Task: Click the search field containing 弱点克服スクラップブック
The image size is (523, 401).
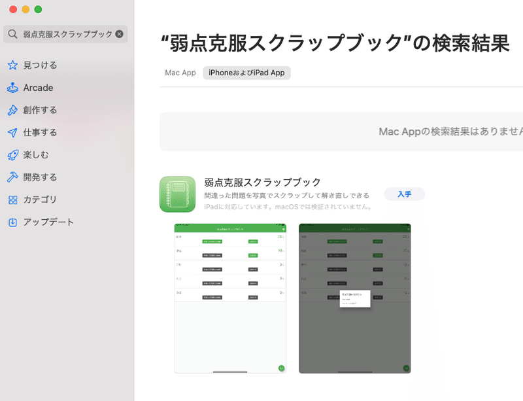Action: 65,34
